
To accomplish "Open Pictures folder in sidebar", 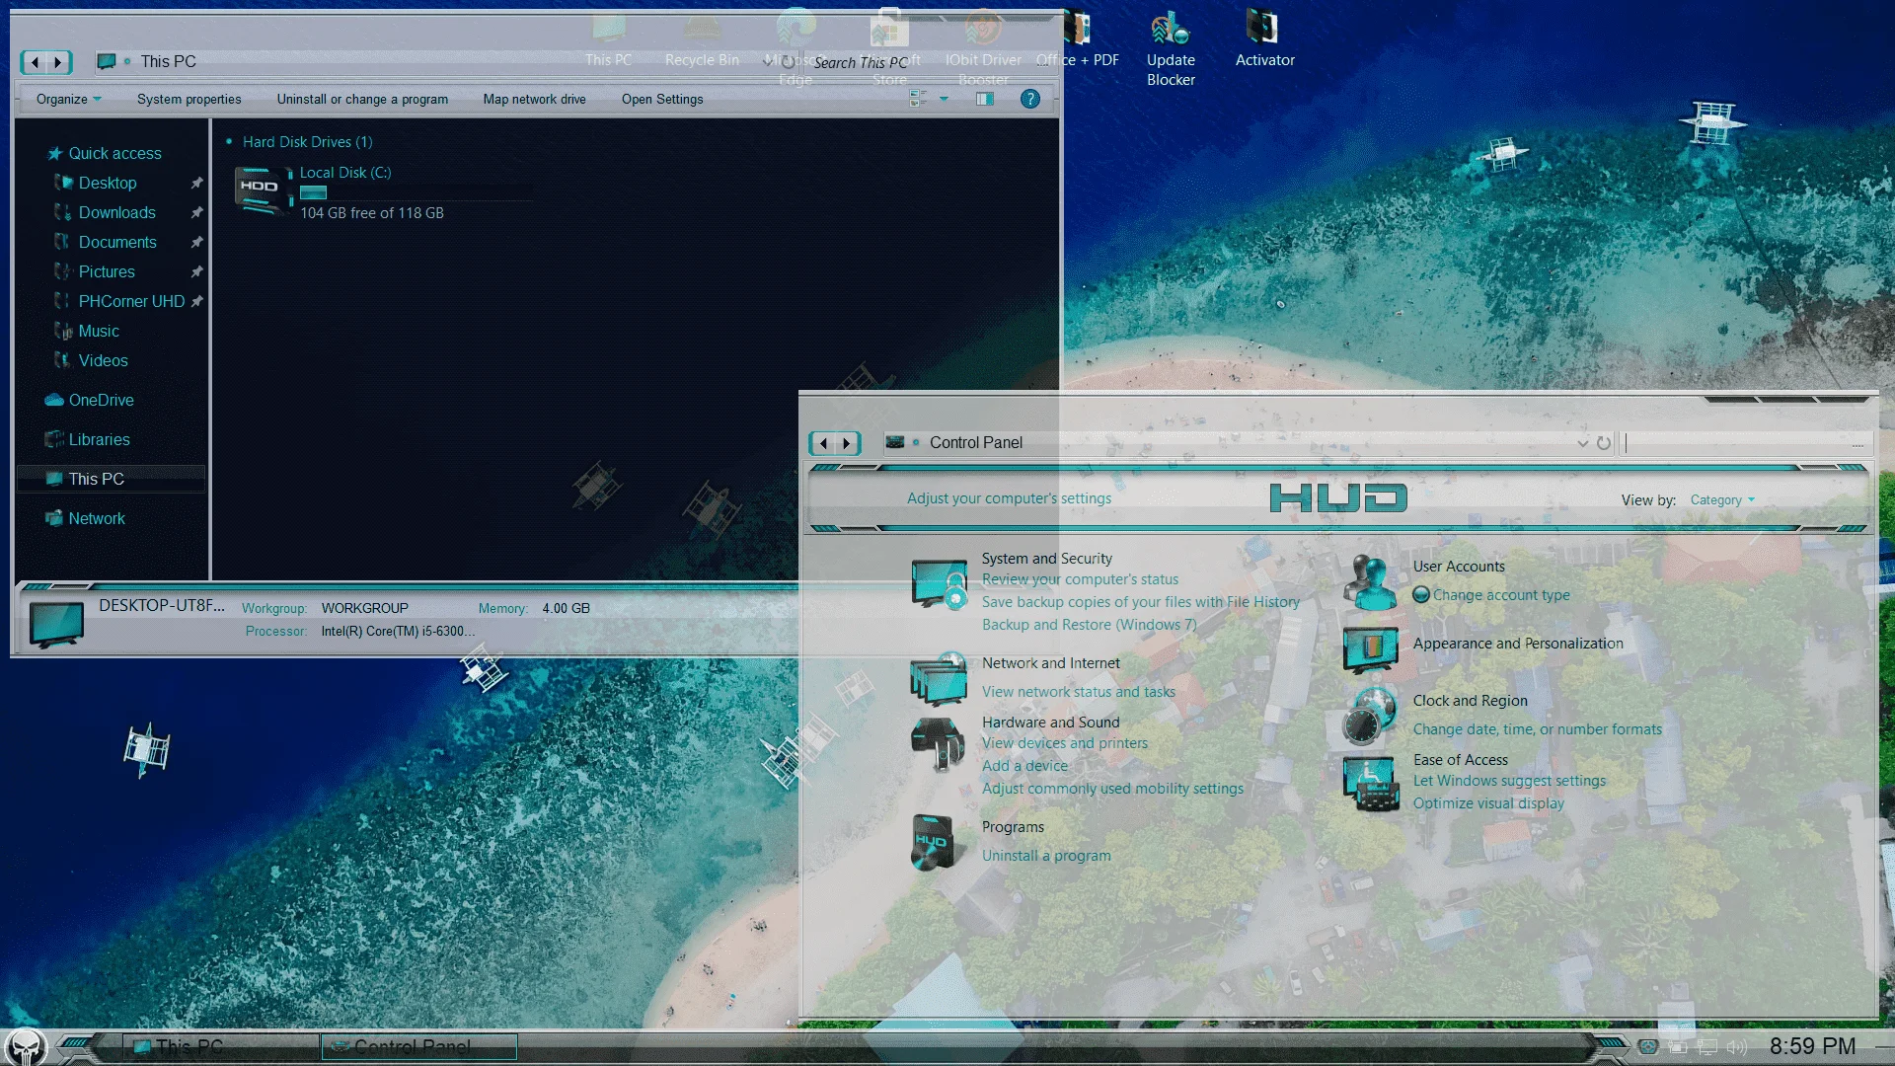I will pyautogui.click(x=107, y=271).
